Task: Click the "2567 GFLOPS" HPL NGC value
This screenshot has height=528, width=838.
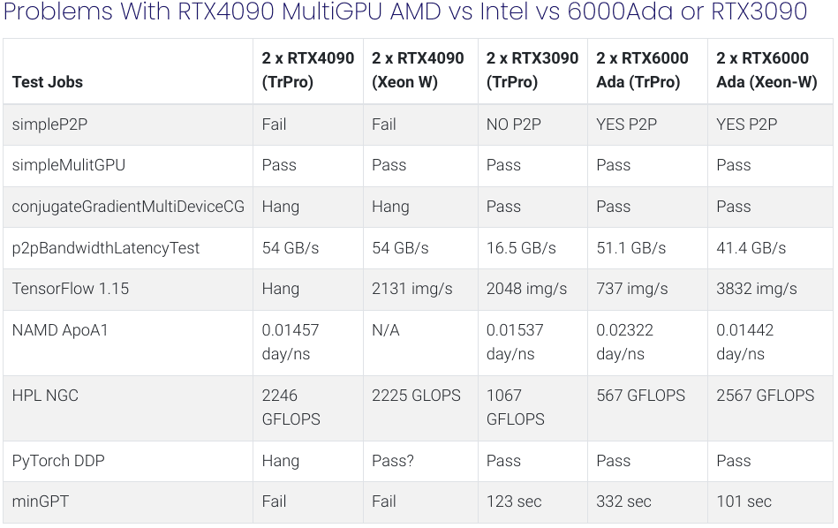Action: tap(765, 396)
